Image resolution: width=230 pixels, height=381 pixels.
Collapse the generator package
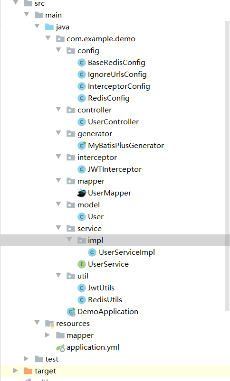point(58,133)
